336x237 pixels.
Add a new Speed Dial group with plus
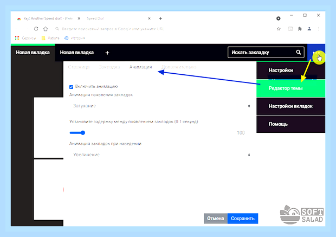pos(107,53)
